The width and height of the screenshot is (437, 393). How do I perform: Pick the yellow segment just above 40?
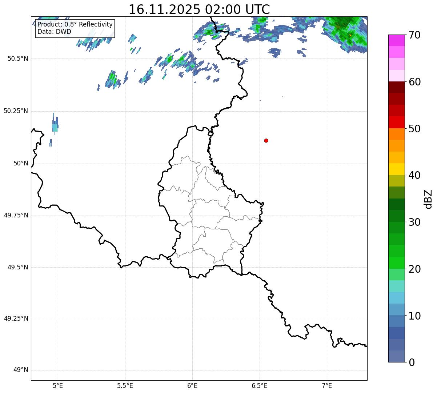point(396,169)
